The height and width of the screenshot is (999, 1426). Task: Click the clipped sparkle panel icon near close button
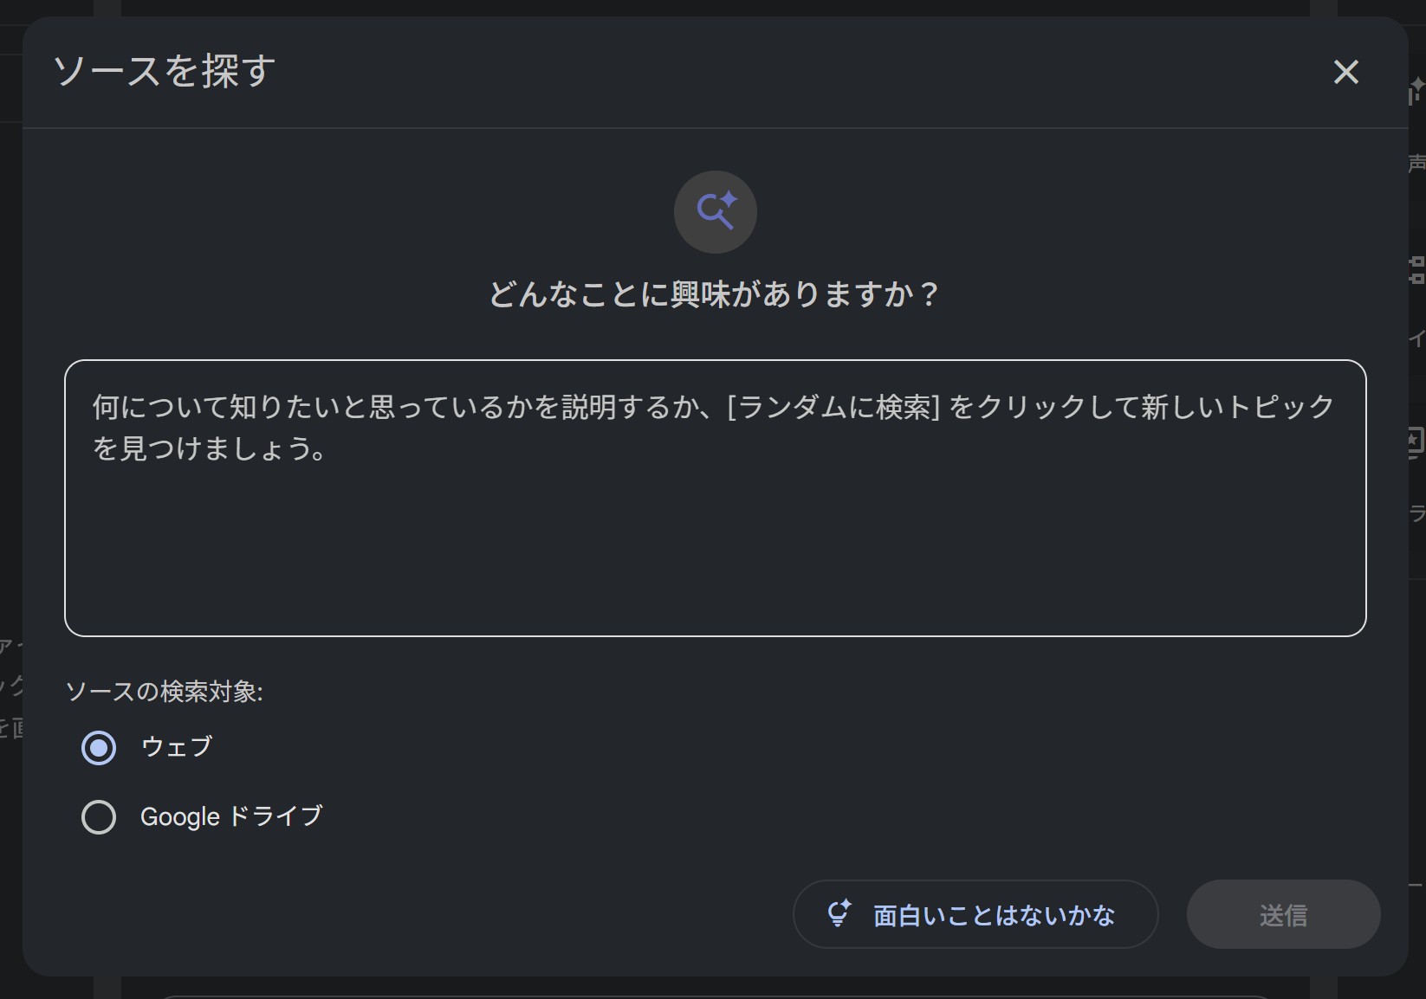(1416, 89)
